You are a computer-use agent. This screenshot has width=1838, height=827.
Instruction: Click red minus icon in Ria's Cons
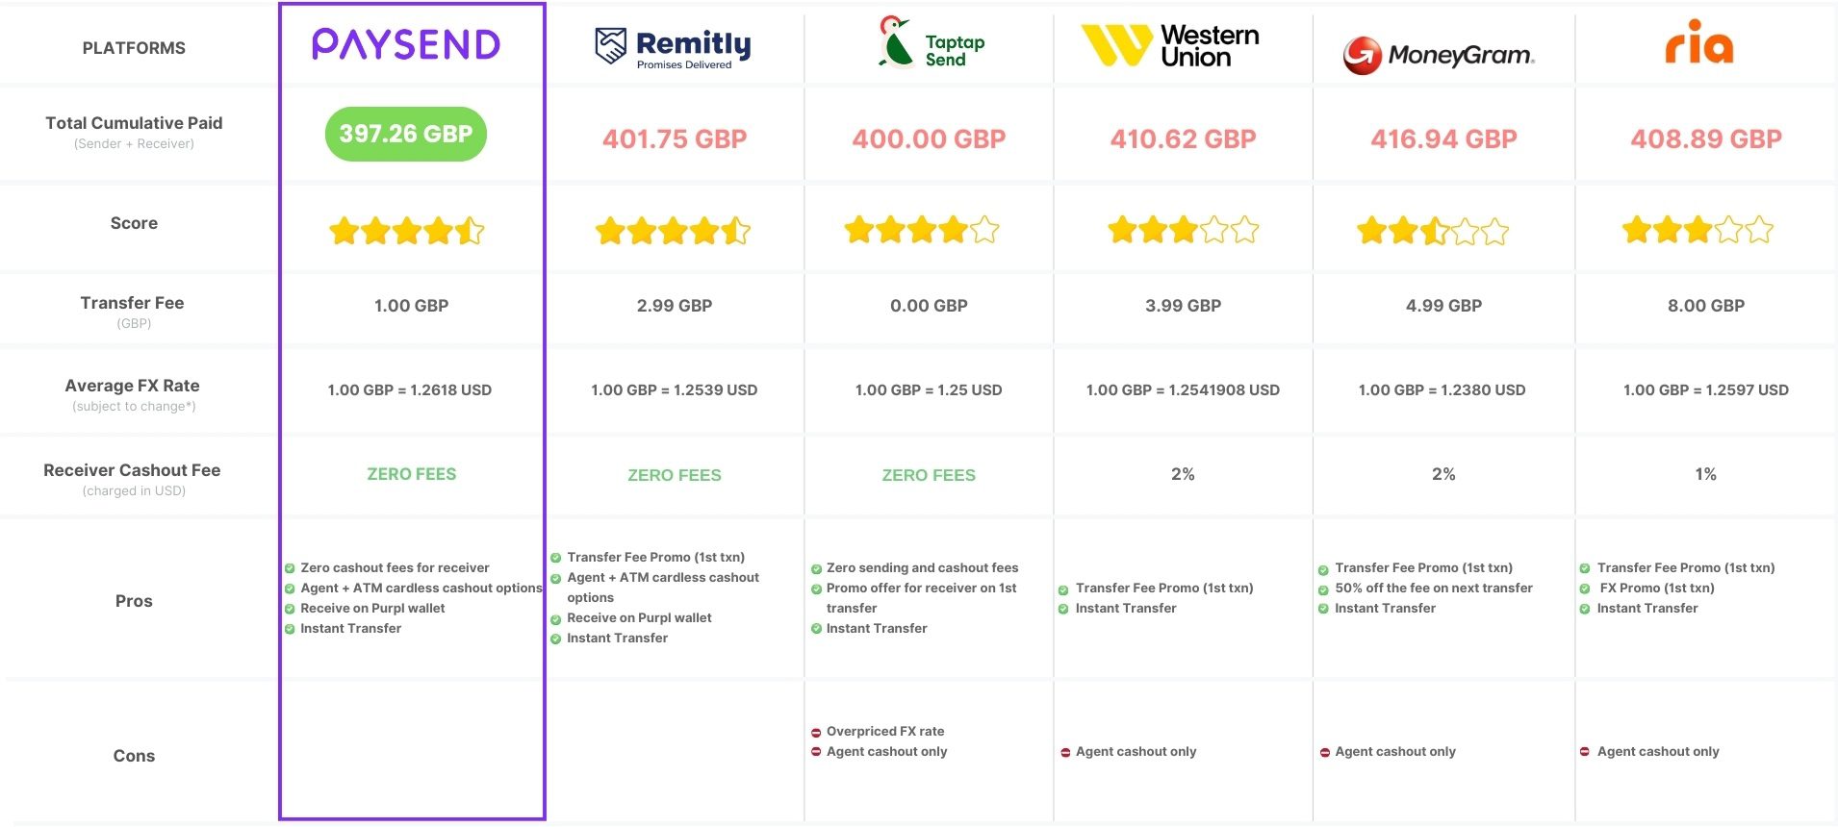click(1584, 752)
